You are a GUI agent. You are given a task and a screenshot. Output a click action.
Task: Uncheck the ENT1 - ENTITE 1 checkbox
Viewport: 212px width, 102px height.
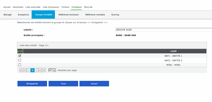20,56
